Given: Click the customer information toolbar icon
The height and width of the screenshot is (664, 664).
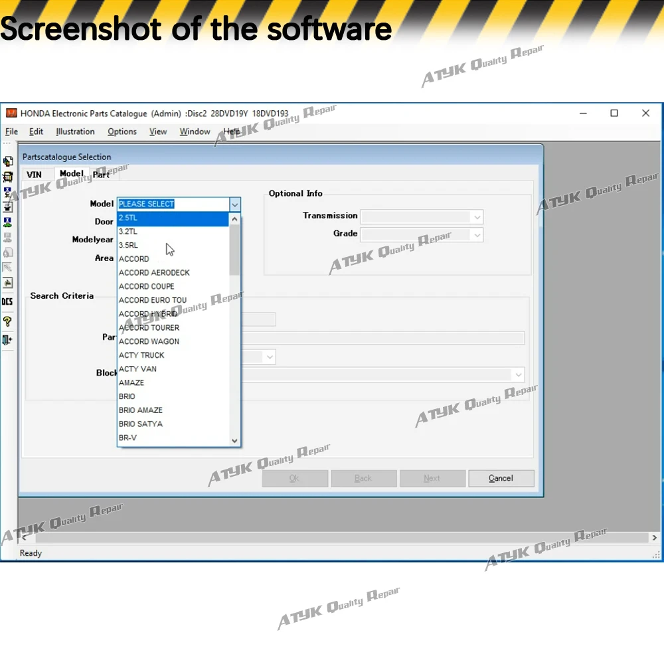Looking at the screenshot, I should point(8,192).
